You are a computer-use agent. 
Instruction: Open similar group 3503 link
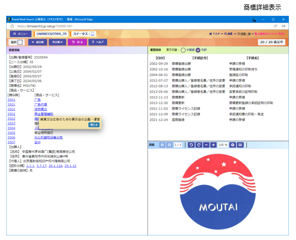pyautogui.click(x=11, y=123)
